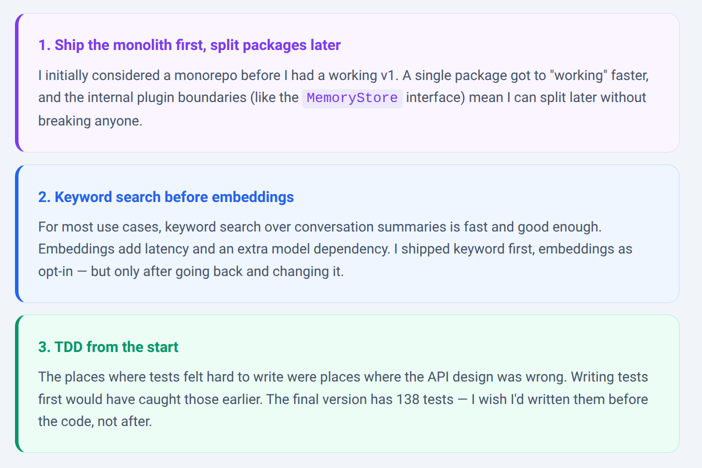Viewport: 702px width, 468px height.
Task: Click the word "monorepo" in the first paragraph
Action: pos(206,75)
